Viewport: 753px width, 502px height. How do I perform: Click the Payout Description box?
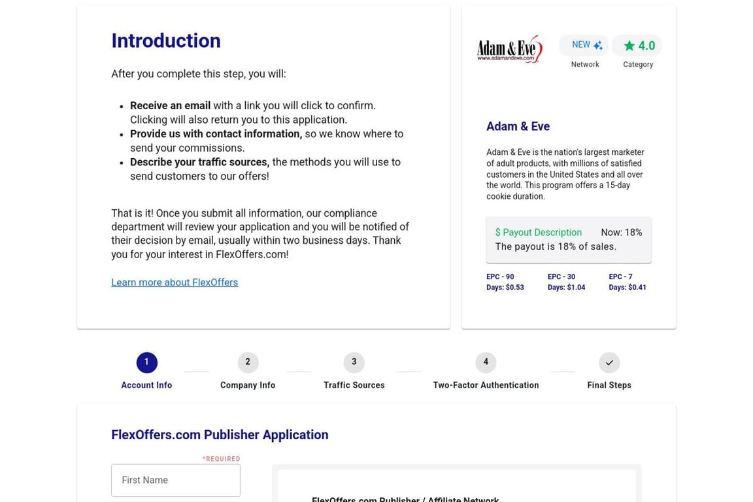(569, 240)
